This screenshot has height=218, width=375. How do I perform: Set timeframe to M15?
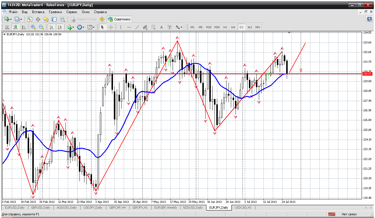point(209,27)
